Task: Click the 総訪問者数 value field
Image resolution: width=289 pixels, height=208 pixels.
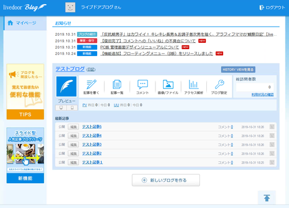Action: [x=255, y=87]
